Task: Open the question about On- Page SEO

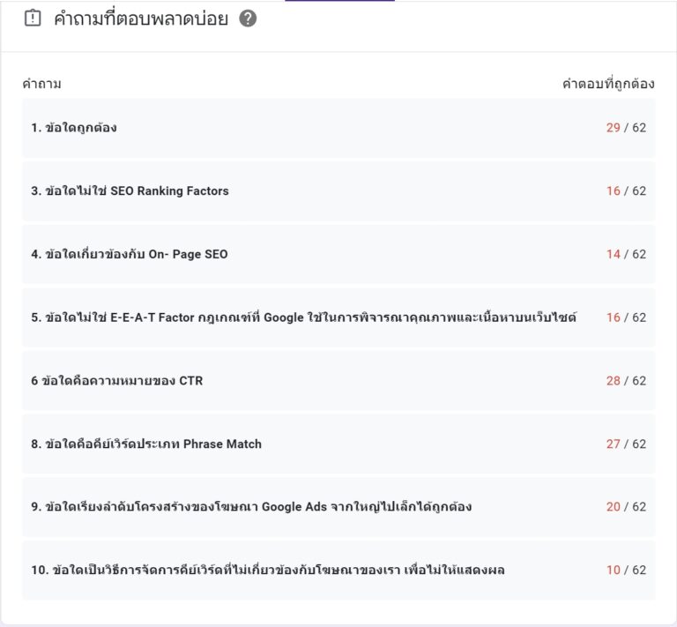Action: pos(338,254)
